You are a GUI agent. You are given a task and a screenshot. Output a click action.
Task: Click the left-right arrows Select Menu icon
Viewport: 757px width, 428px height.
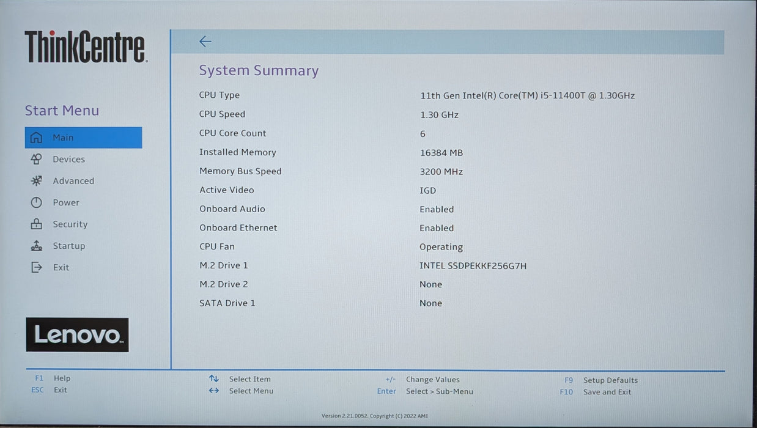(x=213, y=391)
